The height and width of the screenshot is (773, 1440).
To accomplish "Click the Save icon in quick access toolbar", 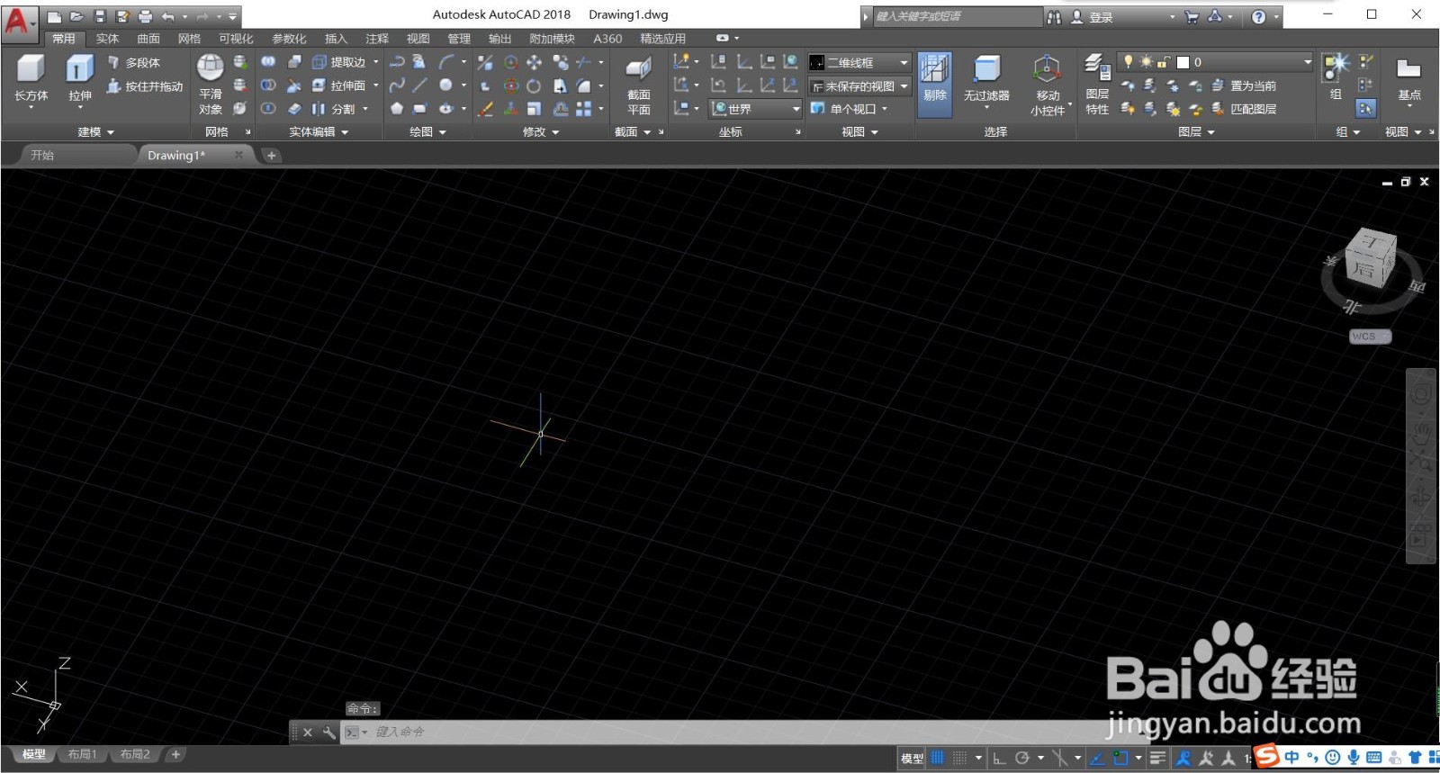I will click(x=100, y=16).
